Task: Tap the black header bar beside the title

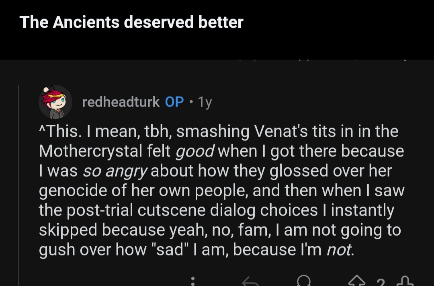Action: point(338,29)
